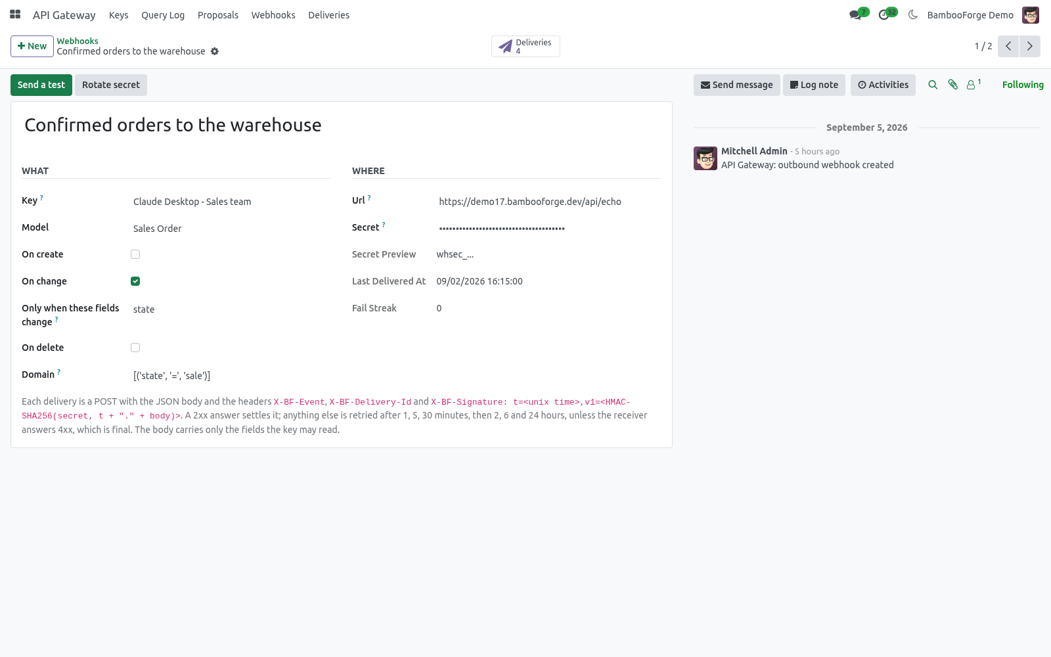Click Send message in chatter
Viewport: 1051px width, 657px height.
tap(737, 85)
